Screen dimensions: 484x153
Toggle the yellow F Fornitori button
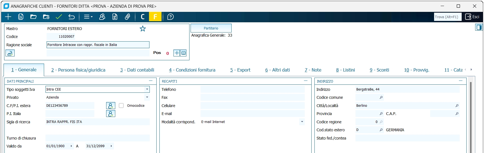pyautogui.click(x=155, y=17)
